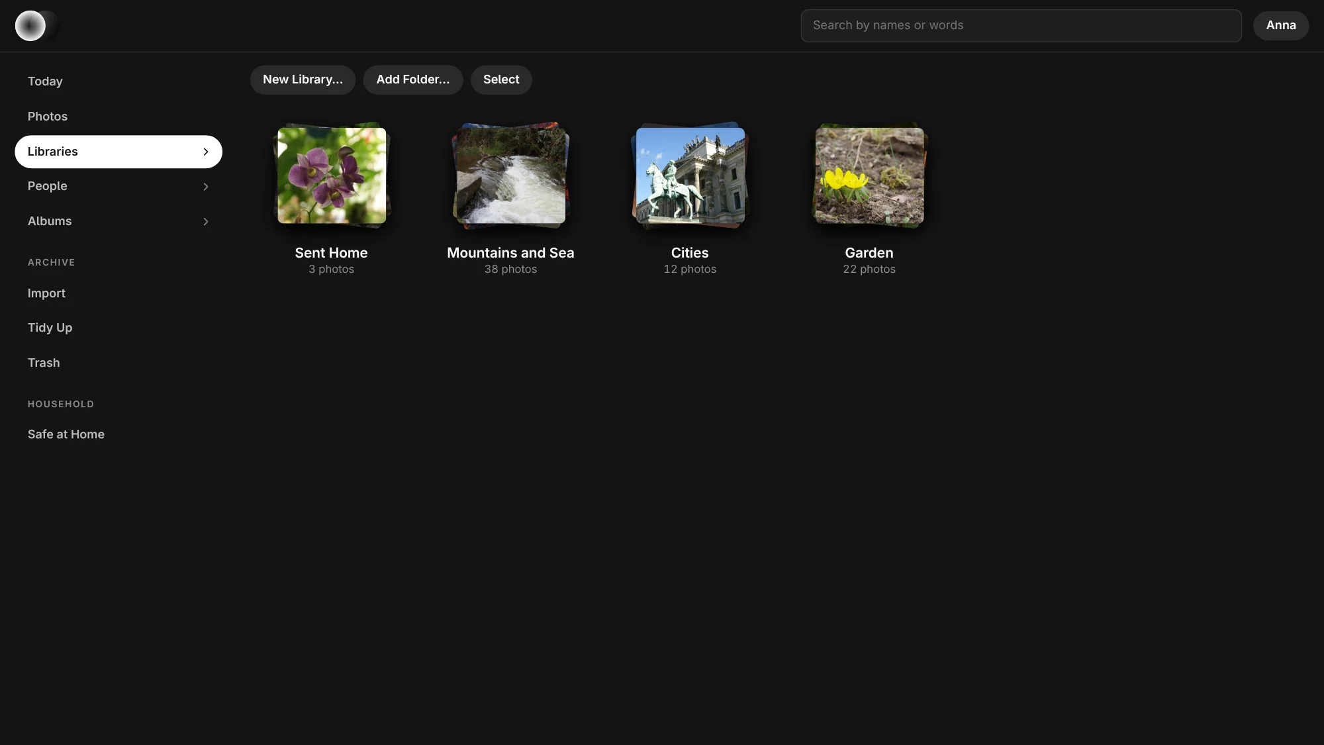Click the "Cities" library title

(690, 253)
